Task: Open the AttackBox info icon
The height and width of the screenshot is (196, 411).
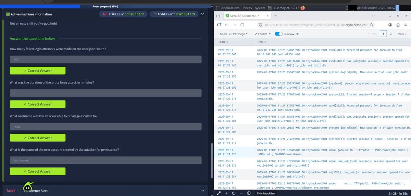Action: coord(248,193)
